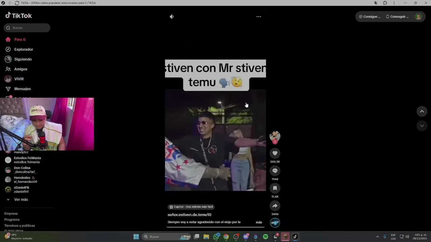Follow the creator with the red plus badge
This screenshot has width=431, height=242.
tap(275, 142)
